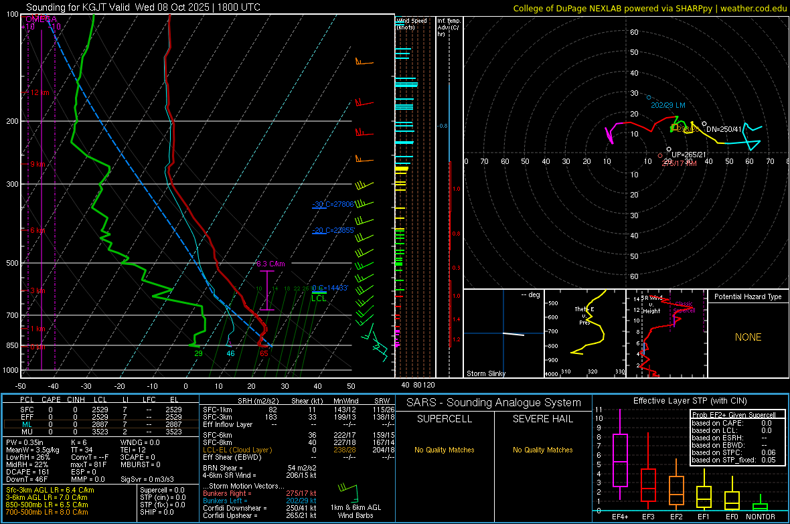Screen dimensions: 790x524
Task: Click the sounding title for KGJT
Action: point(143,7)
